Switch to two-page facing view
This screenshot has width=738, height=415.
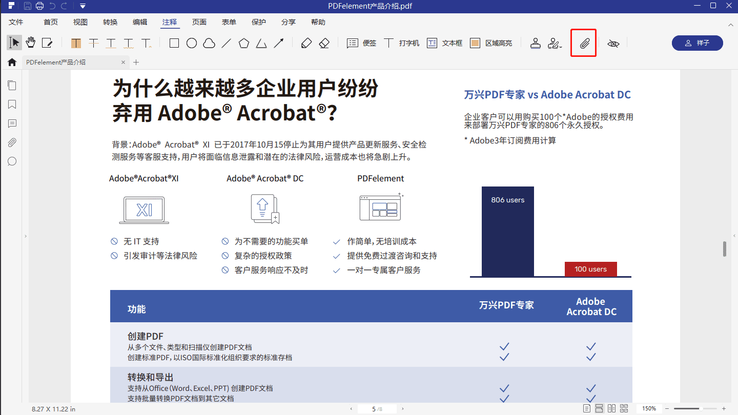(x=611, y=408)
